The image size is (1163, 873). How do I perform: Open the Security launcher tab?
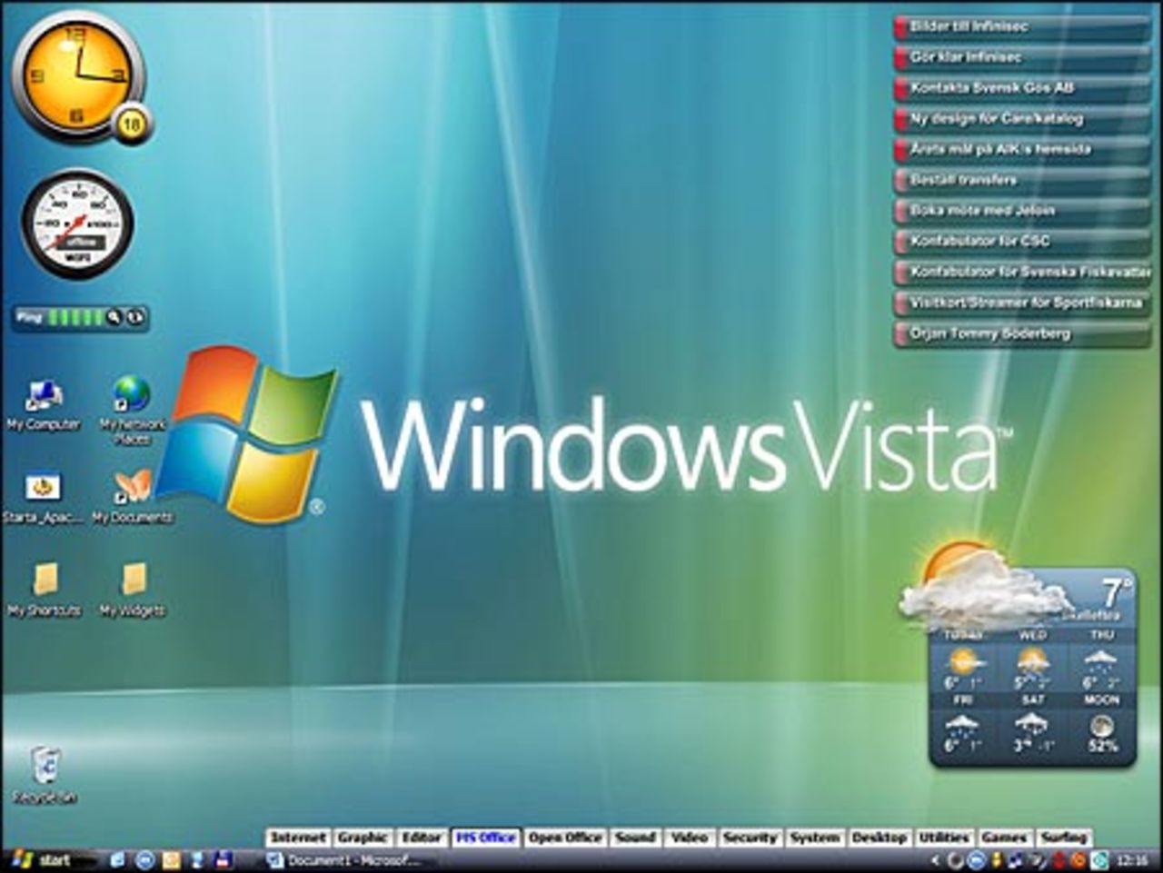tap(750, 838)
